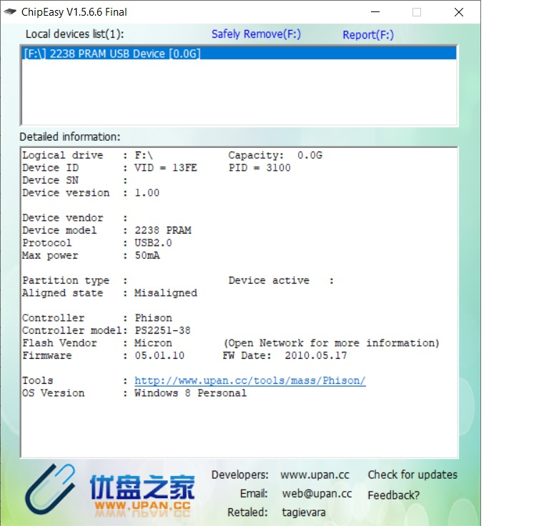Image resolution: width=539 pixels, height=526 pixels.
Task: Click device model '2238 PRAM' text
Action: point(162,230)
